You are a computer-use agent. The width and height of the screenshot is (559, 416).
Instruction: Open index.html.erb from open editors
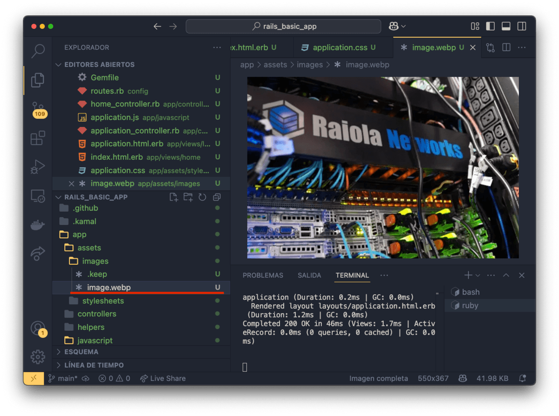click(x=142, y=157)
